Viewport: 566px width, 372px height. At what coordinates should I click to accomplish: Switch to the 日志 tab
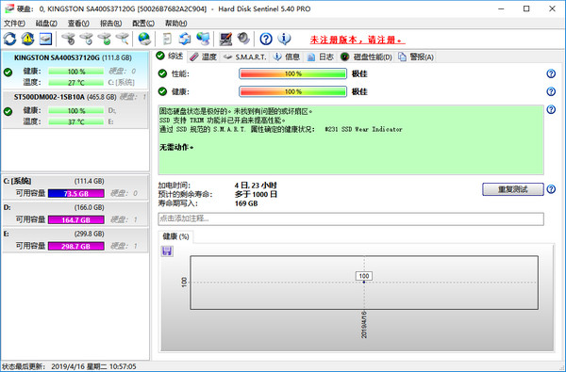click(321, 57)
